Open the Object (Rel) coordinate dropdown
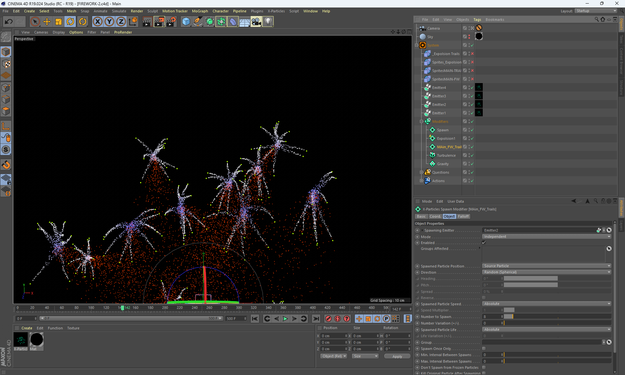 pyautogui.click(x=334, y=356)
